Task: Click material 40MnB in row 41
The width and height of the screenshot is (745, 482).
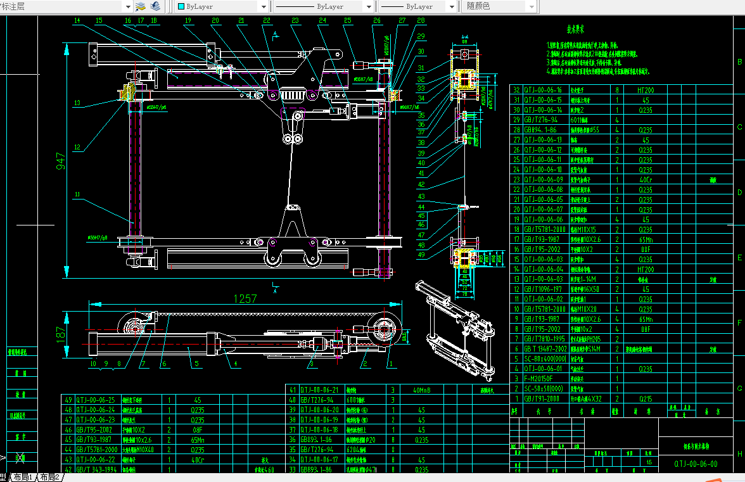Action: 421,390
